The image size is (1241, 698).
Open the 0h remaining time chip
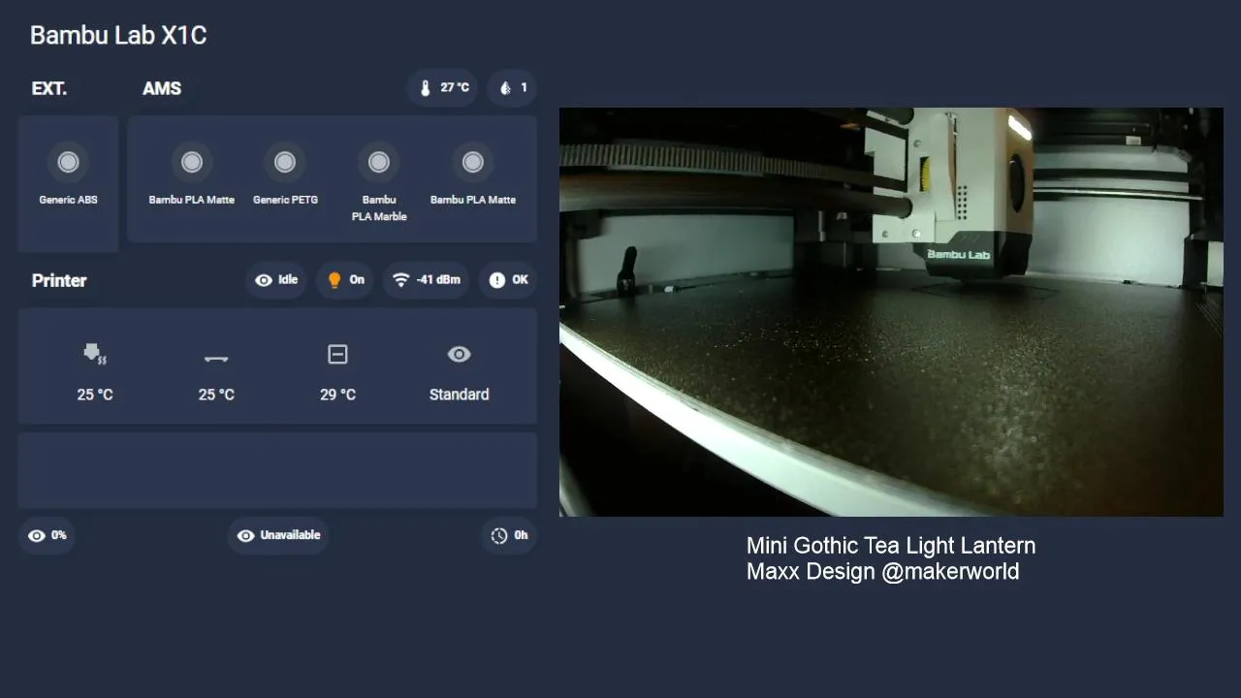point(509,535)
